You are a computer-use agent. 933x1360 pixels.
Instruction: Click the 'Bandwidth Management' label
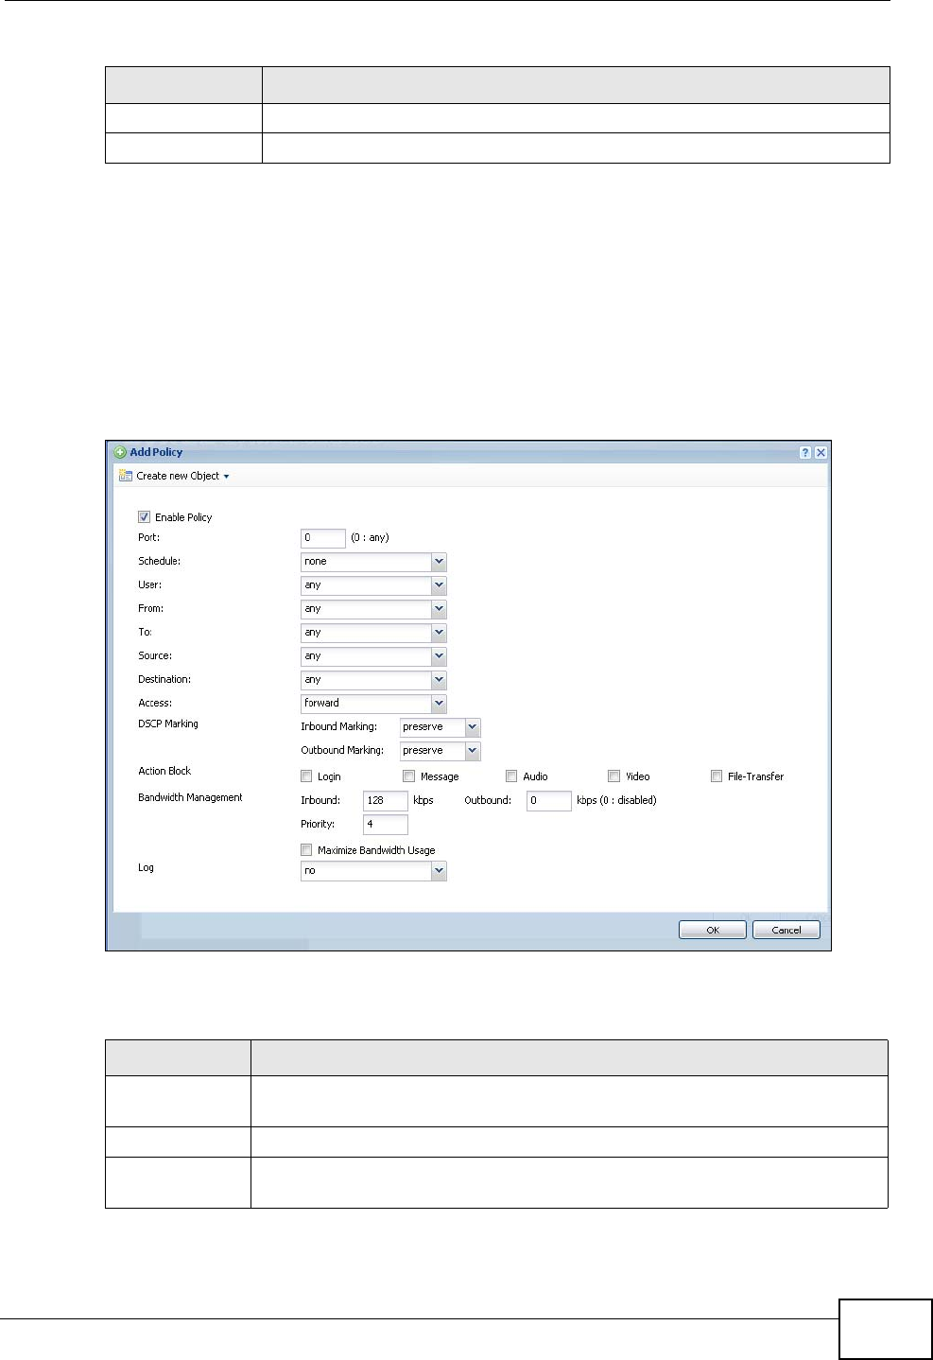190,797
